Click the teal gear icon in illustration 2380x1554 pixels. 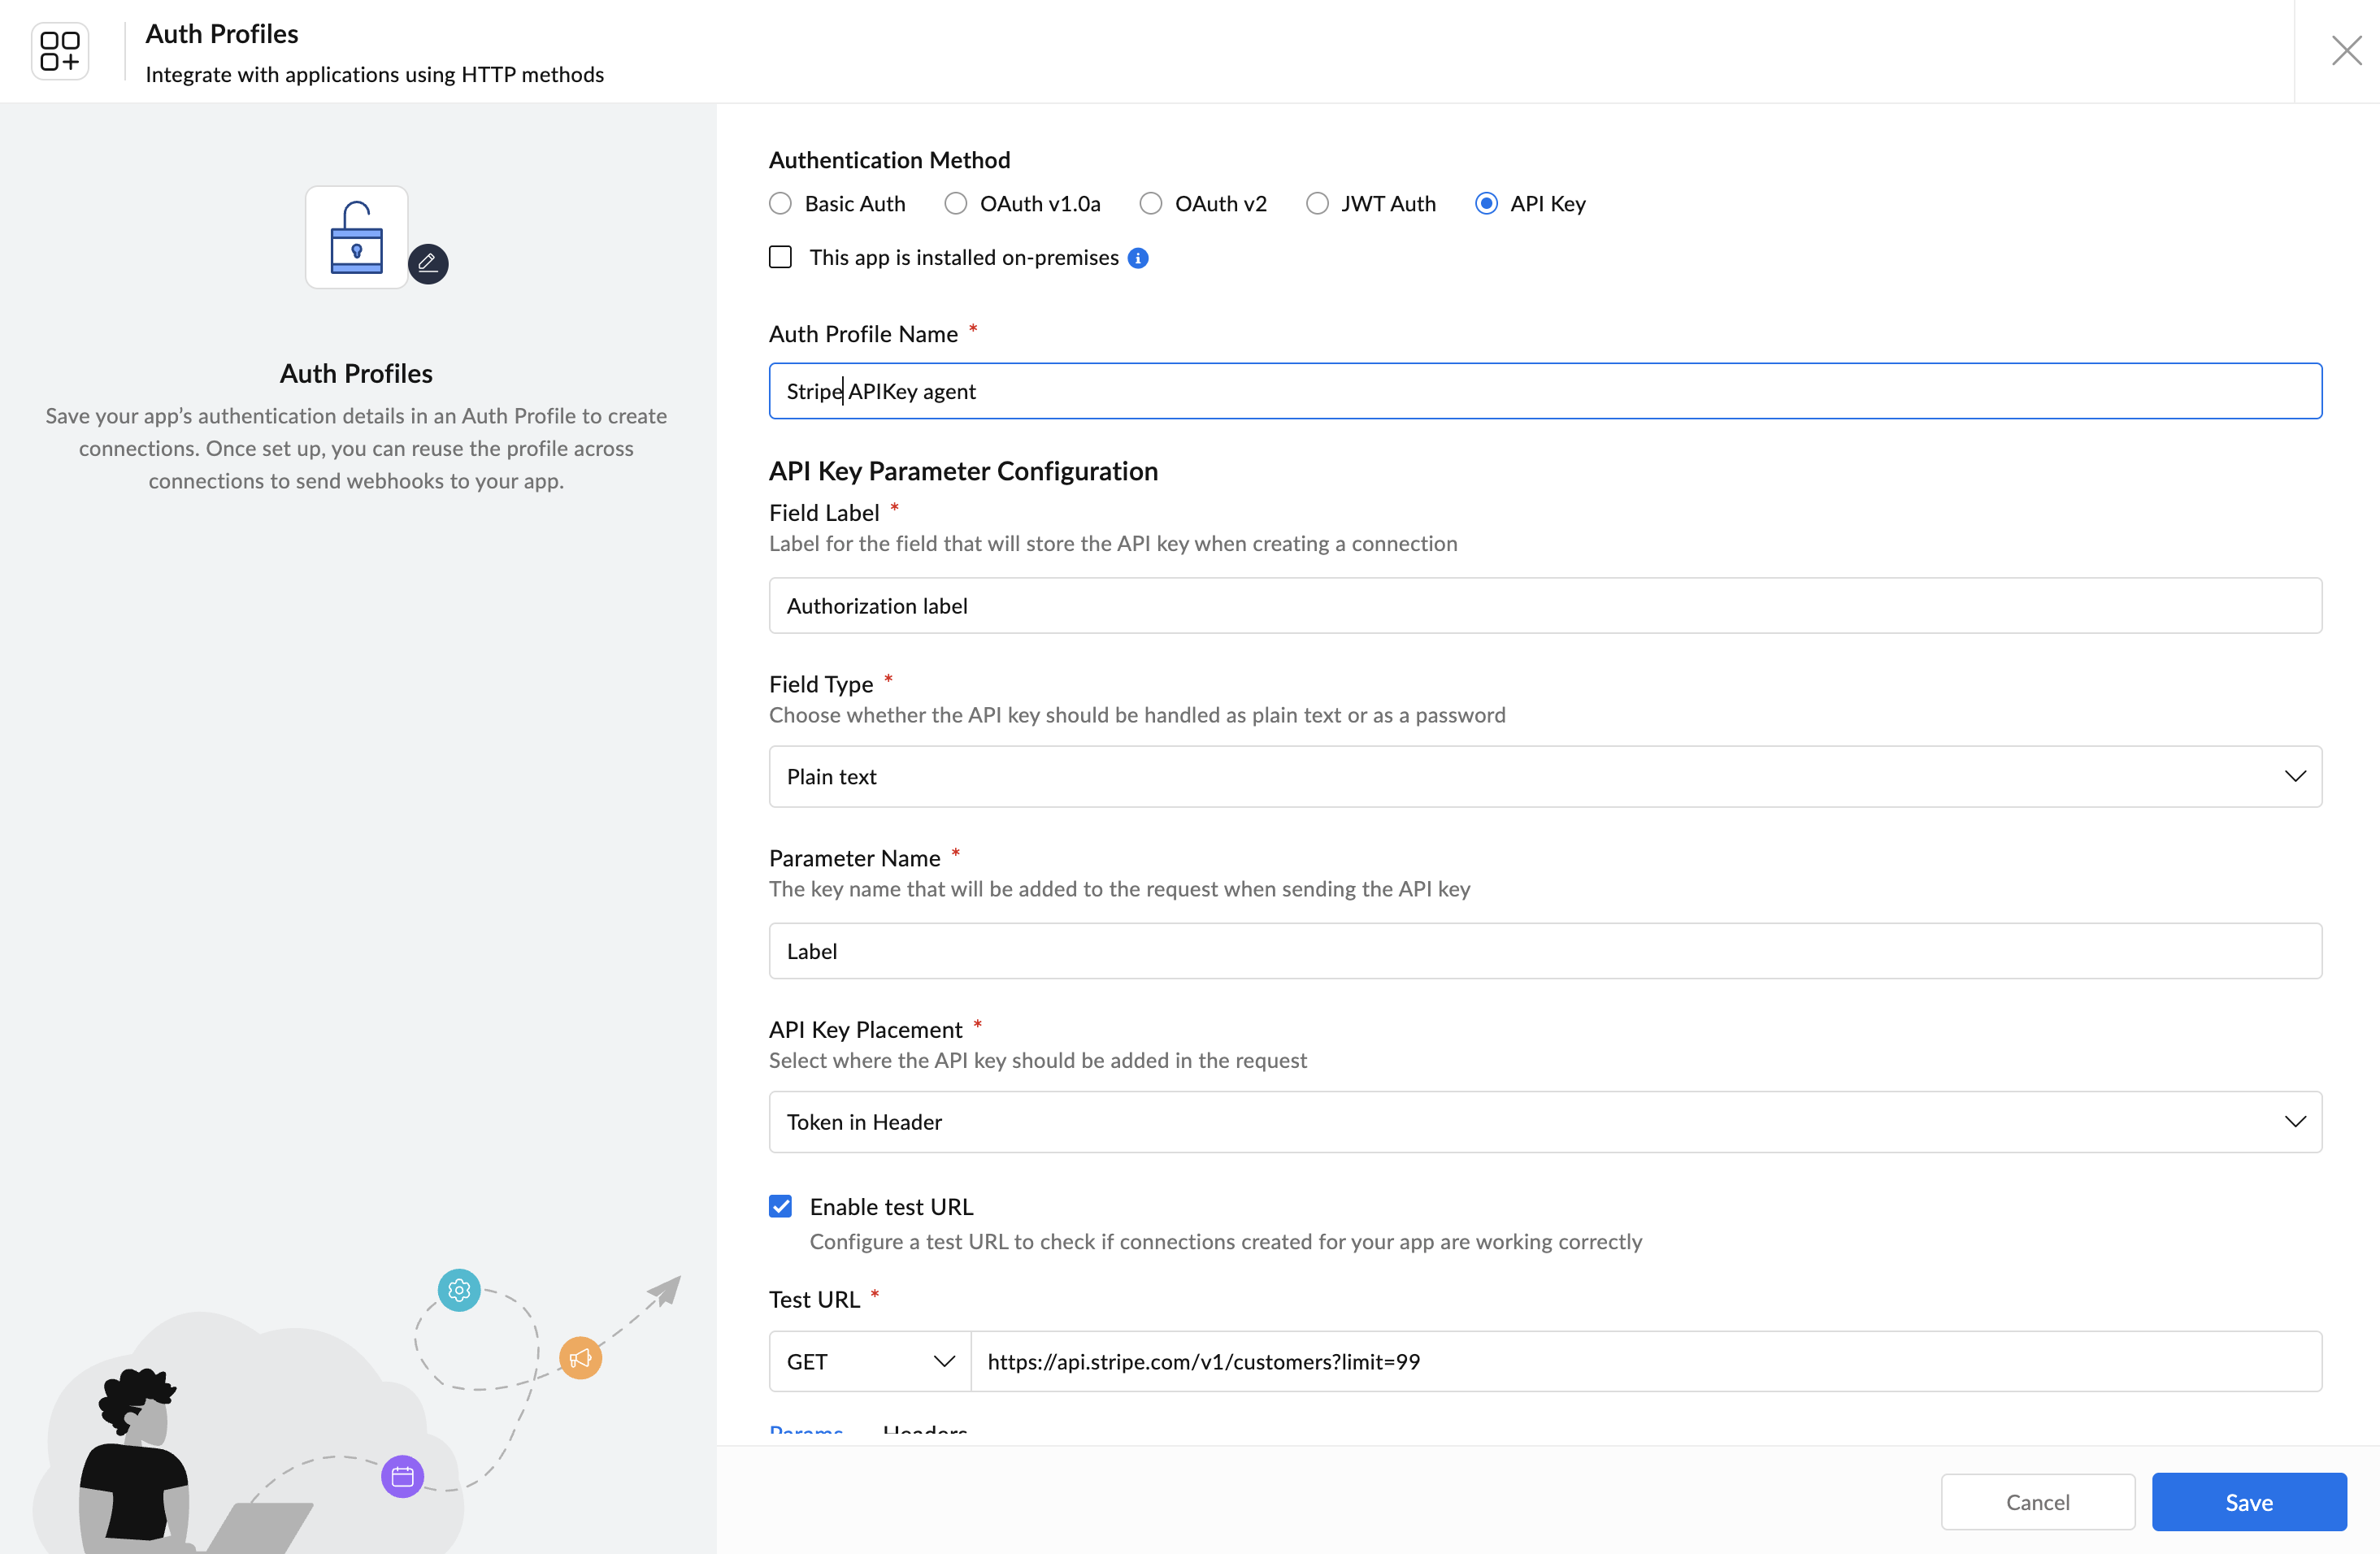click(459, 1290)
